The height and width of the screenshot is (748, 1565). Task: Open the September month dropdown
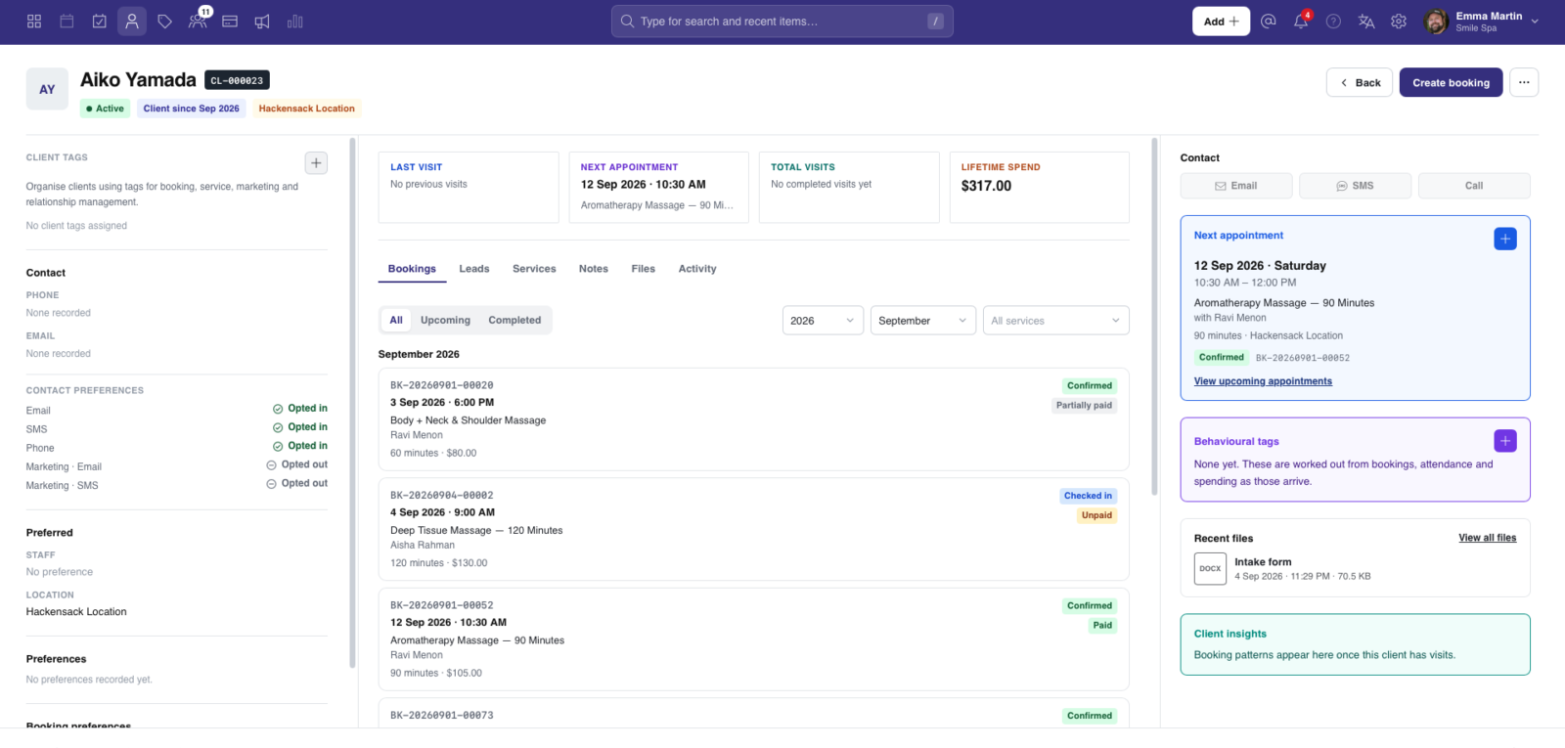pyautogui.click(x=922, y=321)
